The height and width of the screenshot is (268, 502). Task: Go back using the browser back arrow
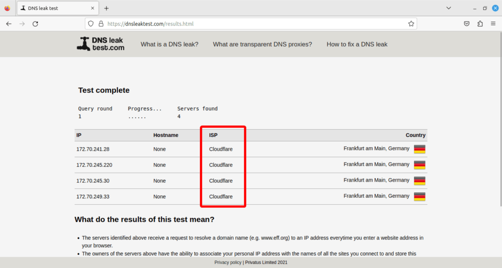click(9, 24)
